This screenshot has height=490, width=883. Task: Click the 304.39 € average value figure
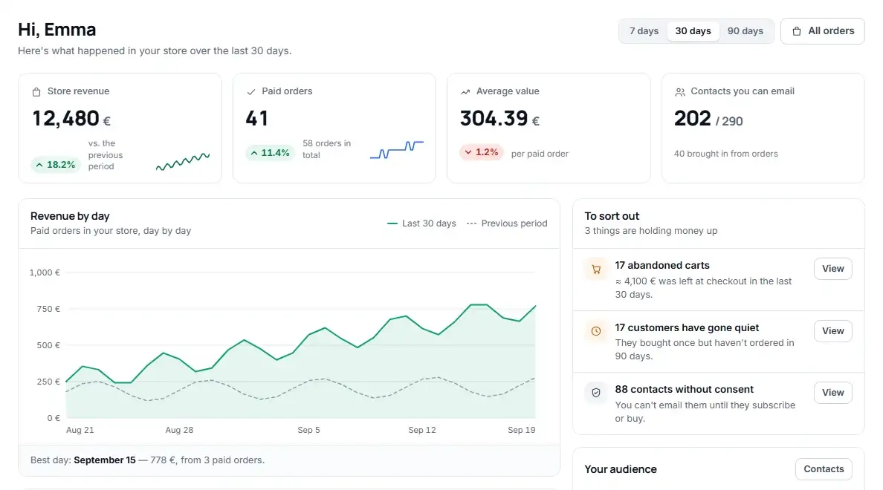tap(499, 119)
